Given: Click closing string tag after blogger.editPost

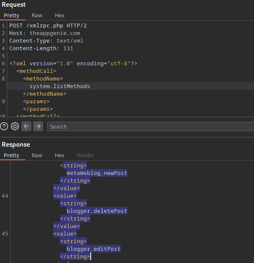Looking at the screenshot, I should [x=75, y=256].
